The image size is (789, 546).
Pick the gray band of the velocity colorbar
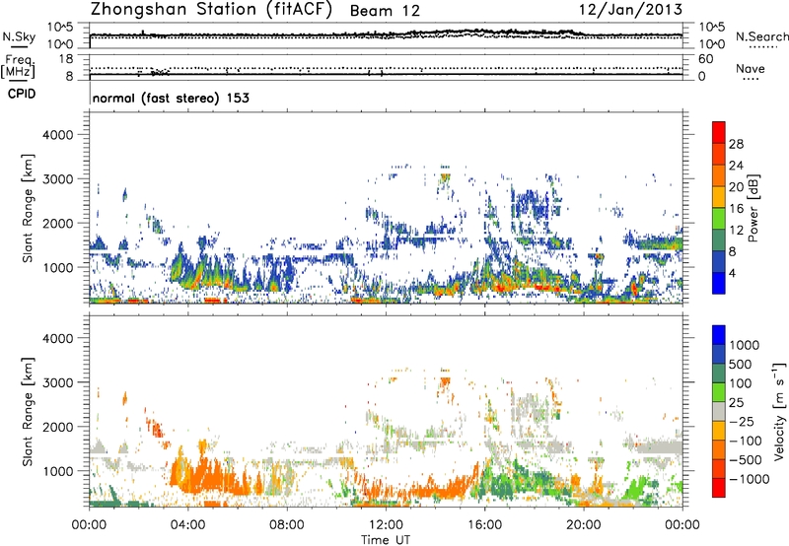[x=719, y=412]
